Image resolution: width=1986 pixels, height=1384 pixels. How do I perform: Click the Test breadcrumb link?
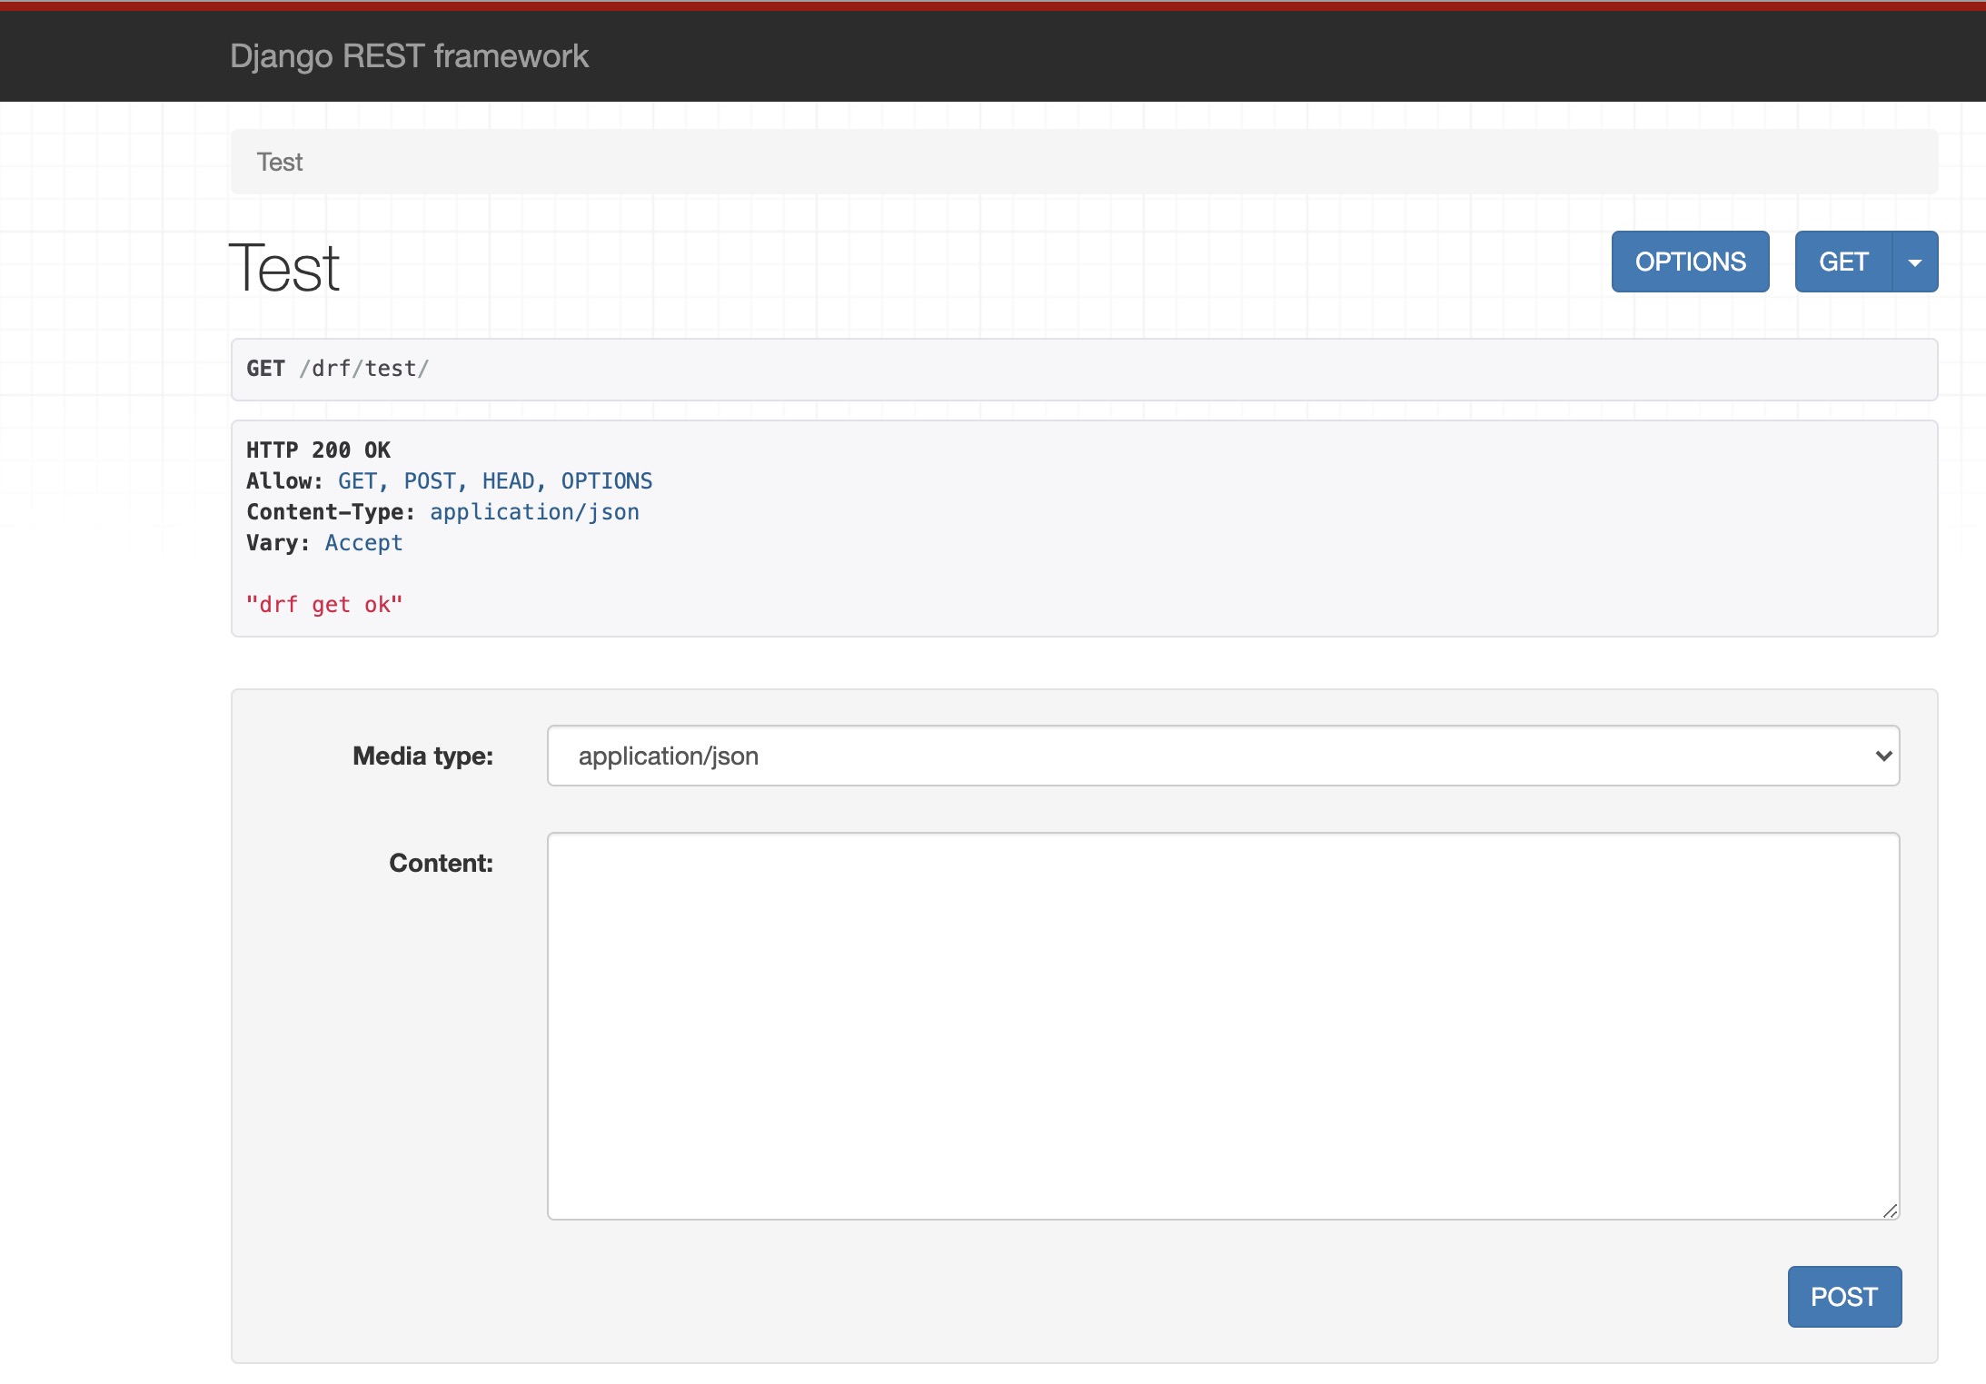280,163
